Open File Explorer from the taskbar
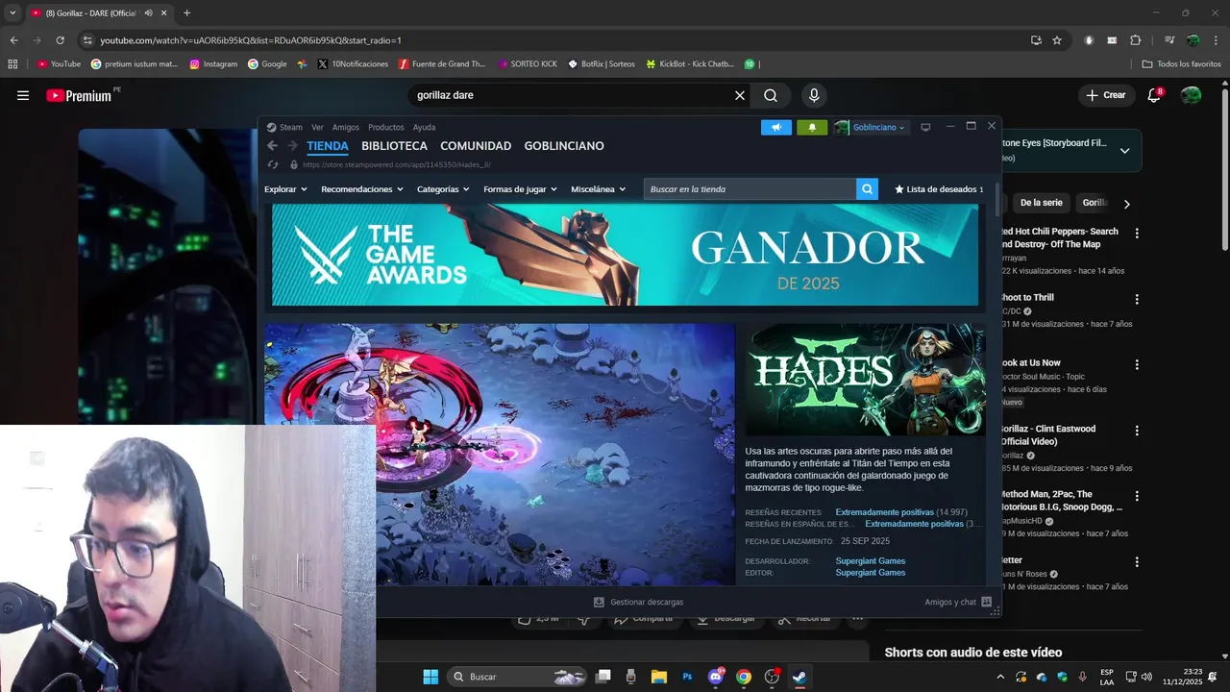The height and width of the screenshot is (692, 1230). point(659,677)
